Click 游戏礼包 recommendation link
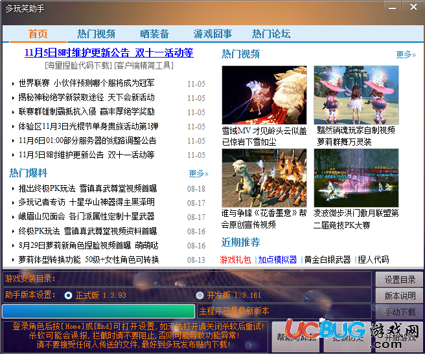 pyautogui.click(x=235, y=260)
